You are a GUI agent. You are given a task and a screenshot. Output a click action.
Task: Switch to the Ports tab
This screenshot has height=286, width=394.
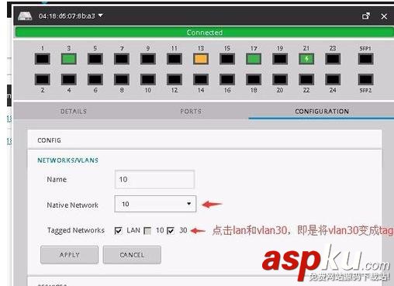(x=191, y=112)
